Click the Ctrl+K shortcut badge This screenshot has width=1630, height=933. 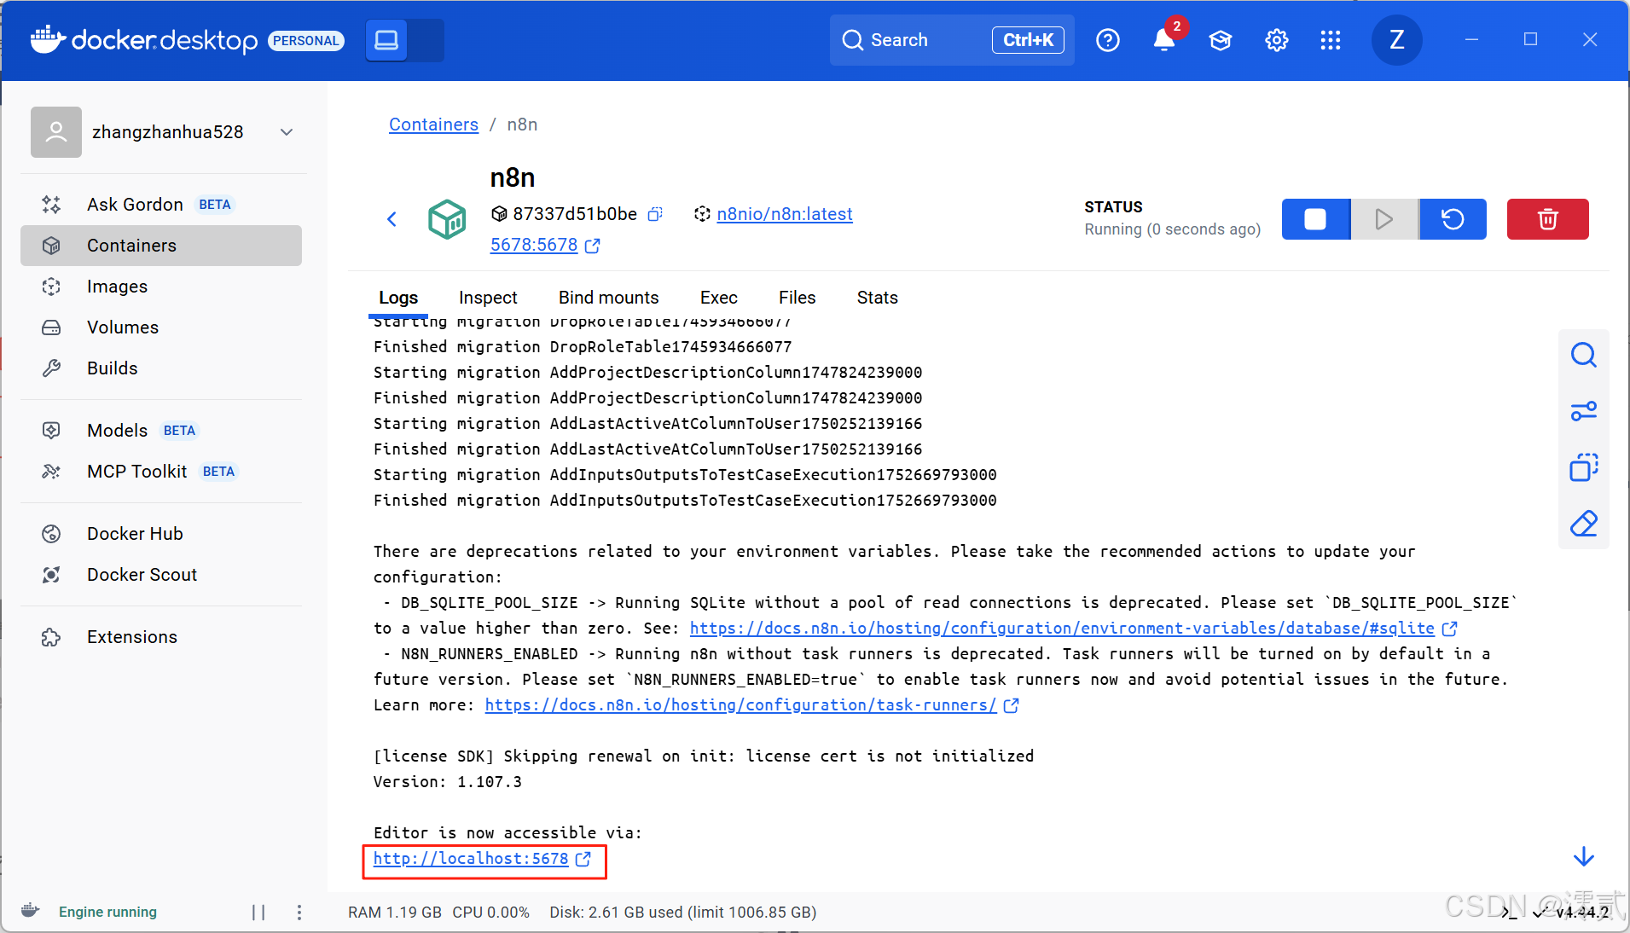point(1028,40)
